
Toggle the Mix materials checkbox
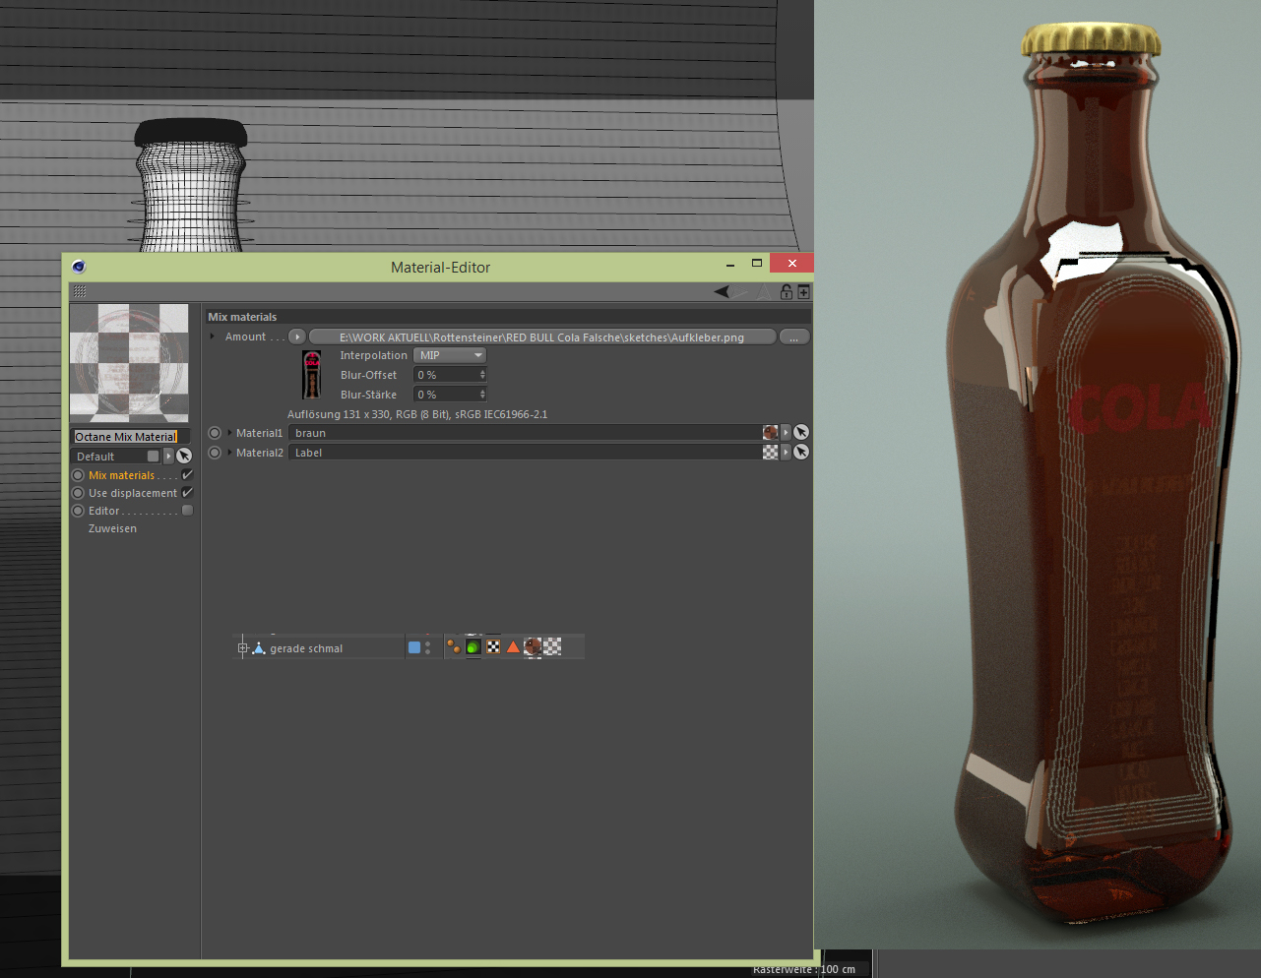pos(187,474)
